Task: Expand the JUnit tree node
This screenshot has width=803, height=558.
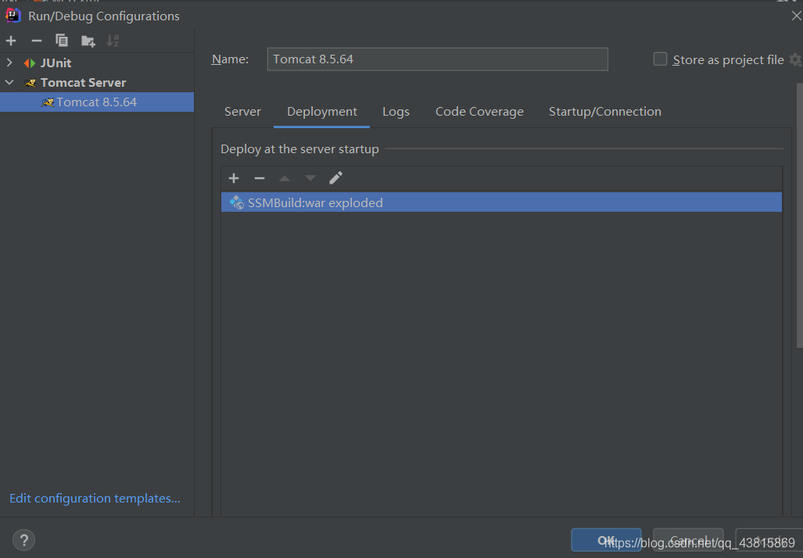Action: (9, 63)
